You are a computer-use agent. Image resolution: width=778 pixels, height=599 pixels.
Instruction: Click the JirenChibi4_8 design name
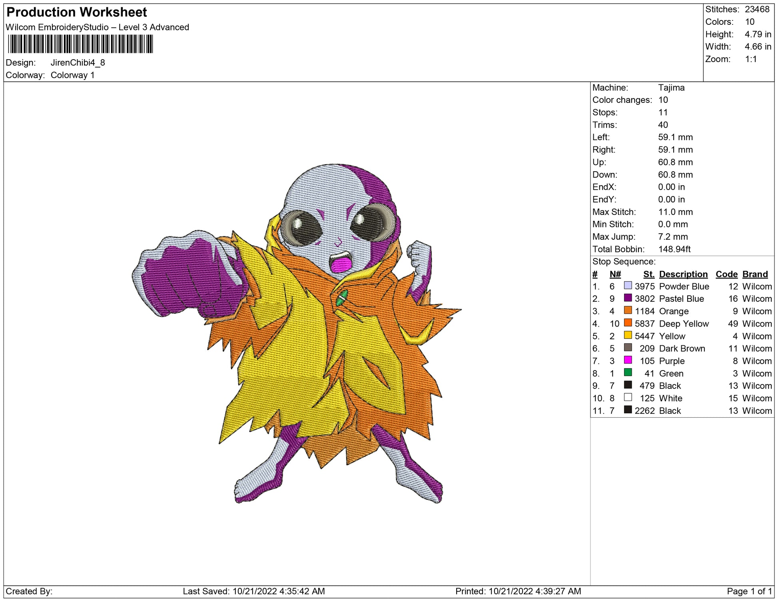click(78, 63)
